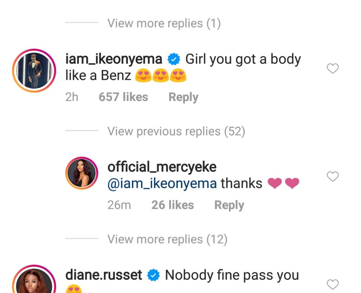Expand View more replies (12)

coord(167,240)
